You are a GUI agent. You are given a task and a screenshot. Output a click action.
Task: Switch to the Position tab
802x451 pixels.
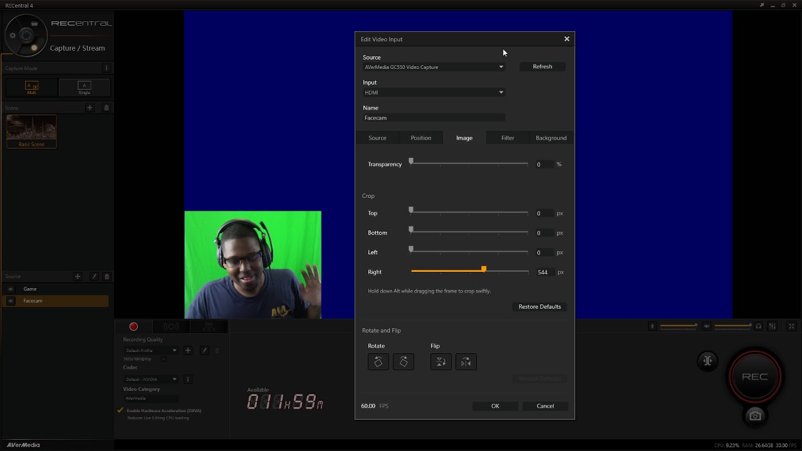(421, 138)
